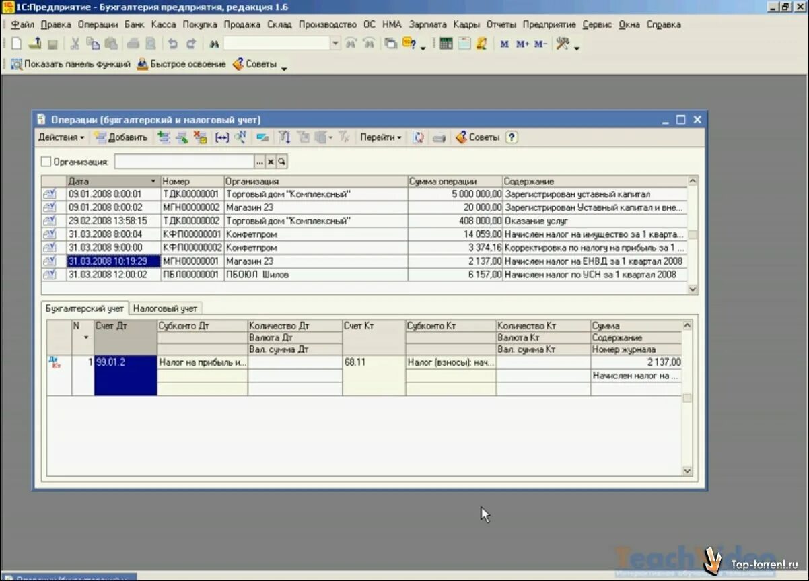Open the Отчеты menu
The width and height of the screenshot is (809, 581).
pos(501,24)
